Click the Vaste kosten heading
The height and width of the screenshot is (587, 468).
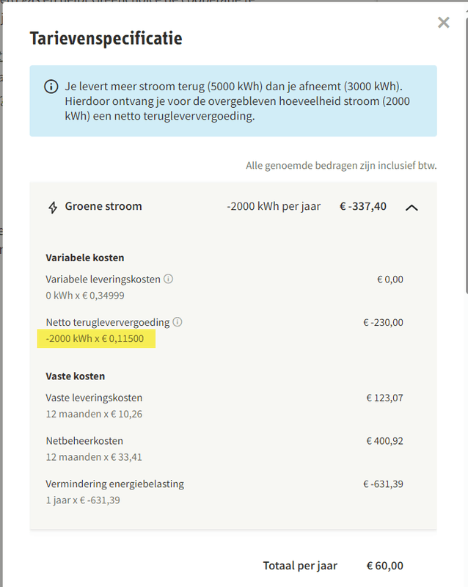pos(75,376)
